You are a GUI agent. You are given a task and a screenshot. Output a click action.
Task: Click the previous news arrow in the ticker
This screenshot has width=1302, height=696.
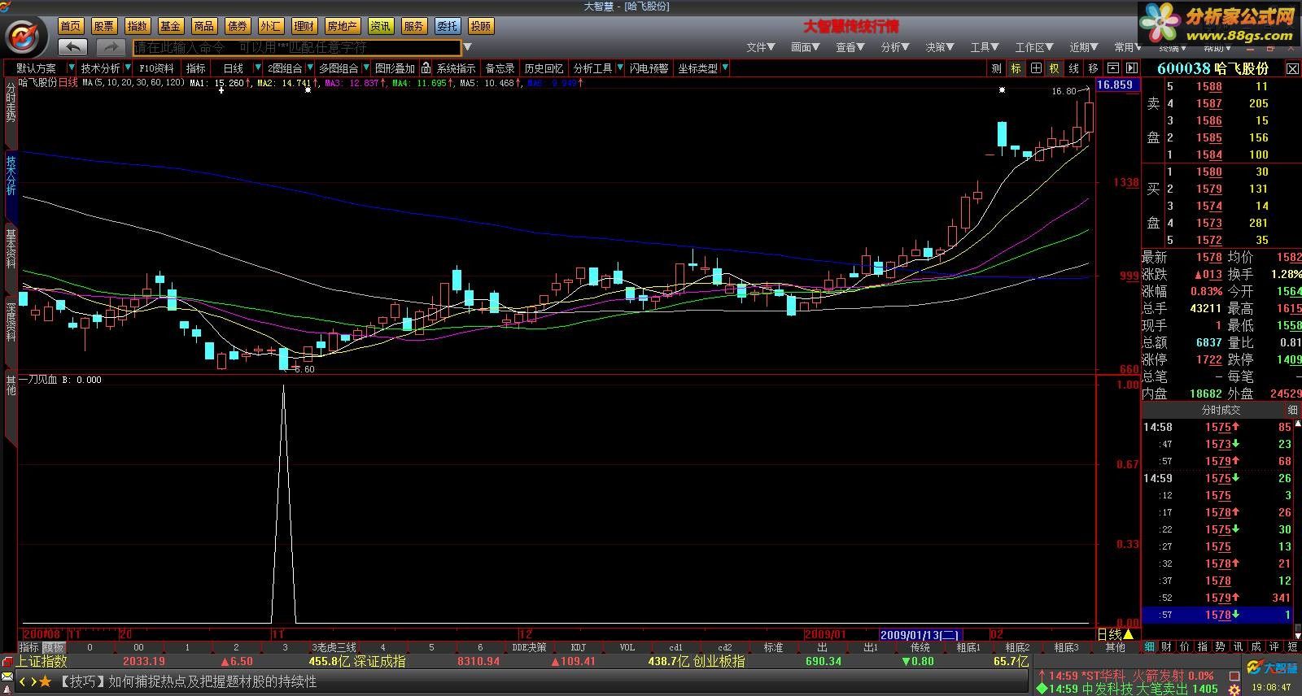[x=23, y=681]
